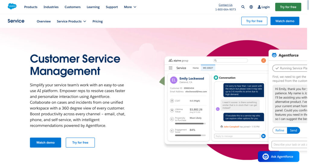Click the alpine group search field
The height and width of the screenshot is (167, 309).
(230, 60)
